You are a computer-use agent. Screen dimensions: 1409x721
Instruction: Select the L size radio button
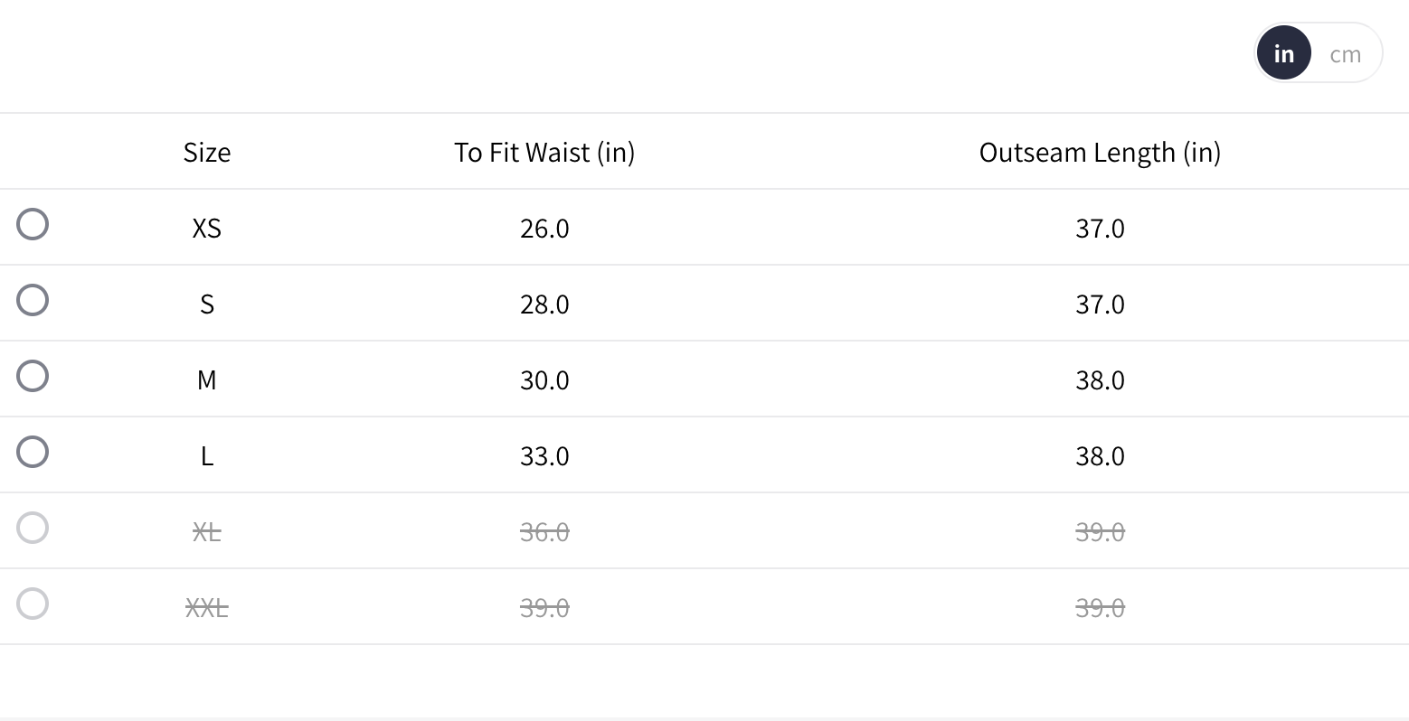(x=33, y=452)
